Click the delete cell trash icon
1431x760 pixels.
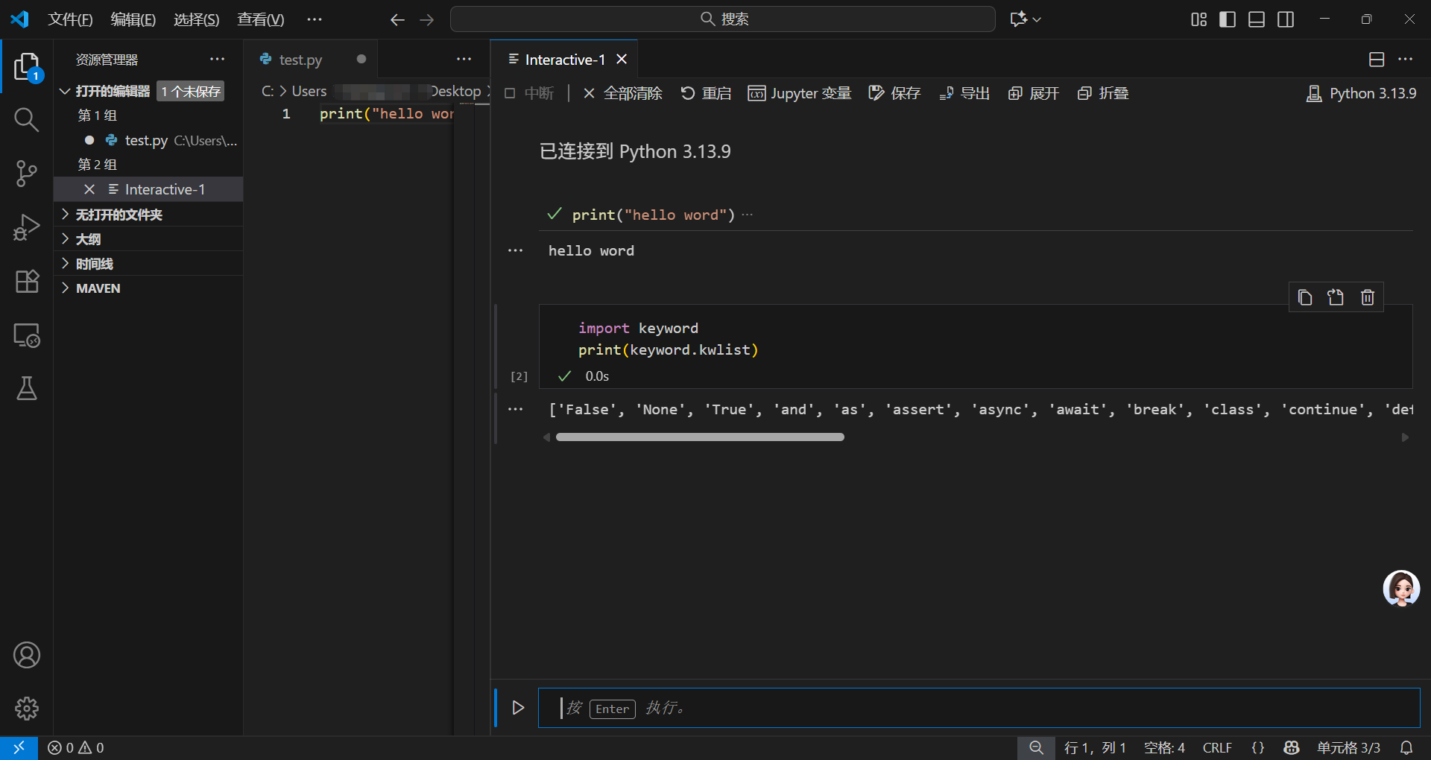click(x=1367, y=297)
